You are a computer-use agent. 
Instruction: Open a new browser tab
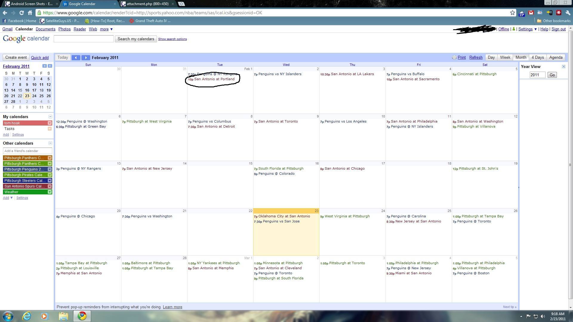click(x=181, y=4)
